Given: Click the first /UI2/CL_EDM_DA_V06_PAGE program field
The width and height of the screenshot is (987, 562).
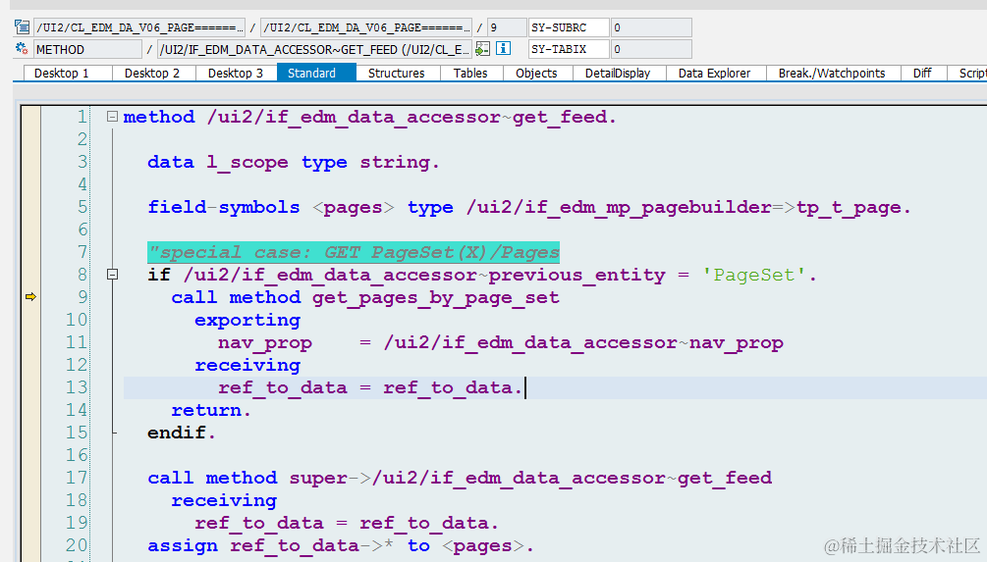Looking at the screenshot, I should (139, 27).
